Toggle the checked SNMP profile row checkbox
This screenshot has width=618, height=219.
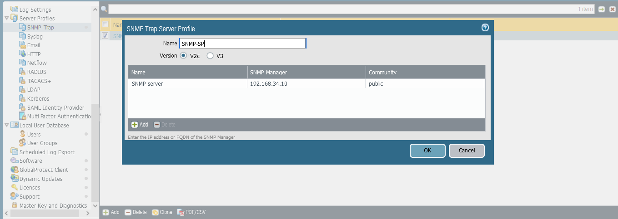[x=105, y=36]
